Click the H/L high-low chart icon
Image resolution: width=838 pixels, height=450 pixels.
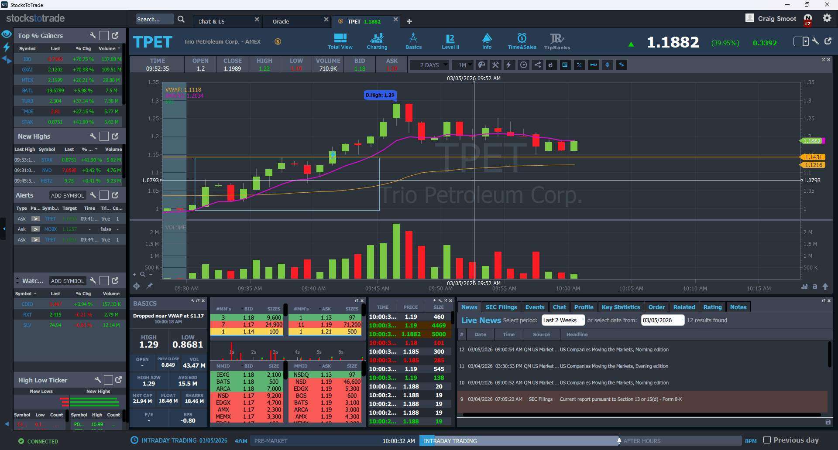coord(579,65)
